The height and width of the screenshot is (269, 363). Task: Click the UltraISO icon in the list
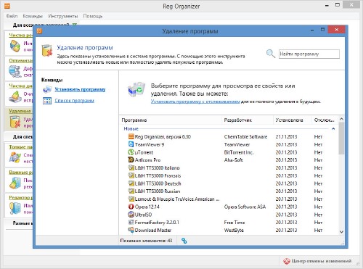(131, 215)
